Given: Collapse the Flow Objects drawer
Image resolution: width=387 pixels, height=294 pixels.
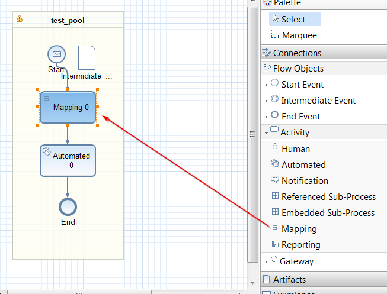Looking at the screenshot, I should click(324, 69).
